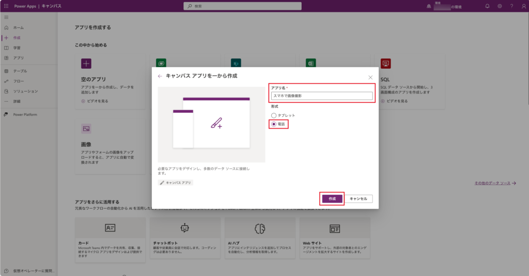Close the canvas app dialog
Viewport: 529px width, 276px height.
click(x=370, y=77)
